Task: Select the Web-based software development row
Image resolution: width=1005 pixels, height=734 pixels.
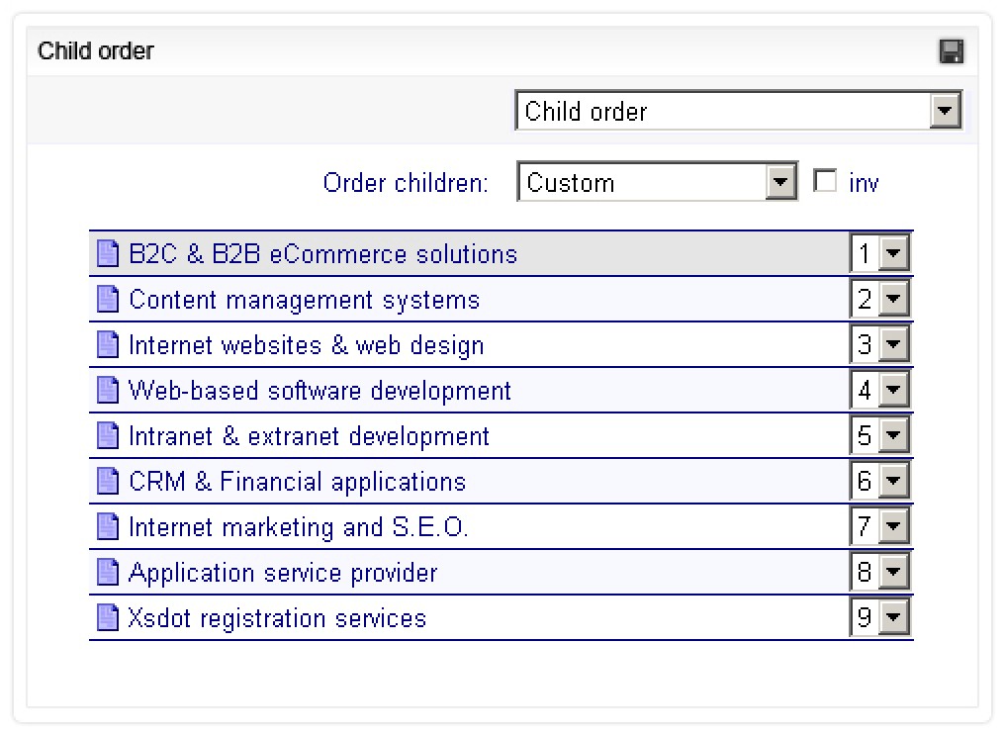Action: [317, 390]
